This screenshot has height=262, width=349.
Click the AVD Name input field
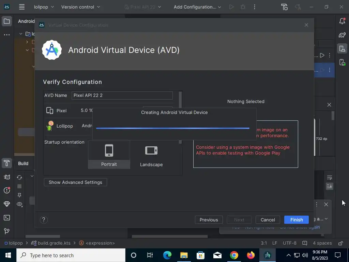(122, 96)
